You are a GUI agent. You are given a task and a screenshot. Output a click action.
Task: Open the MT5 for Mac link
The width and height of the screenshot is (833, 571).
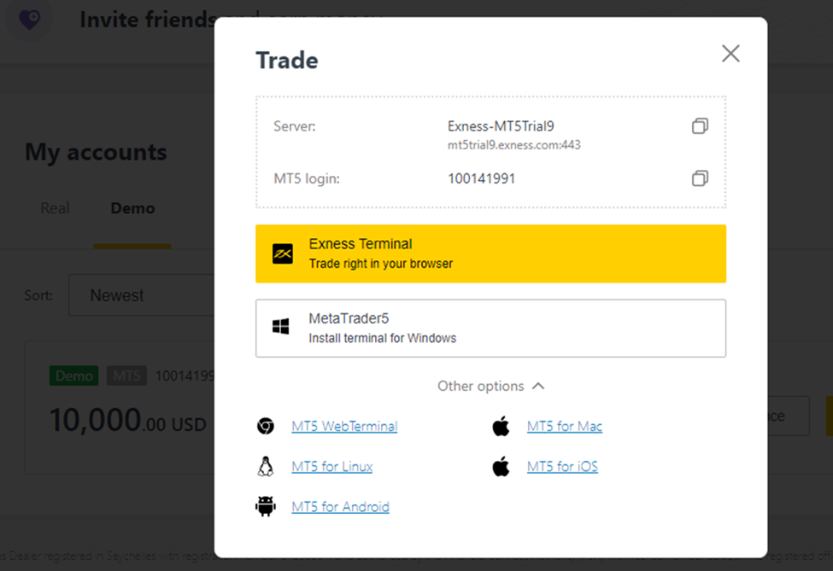(x=565, y=426)
